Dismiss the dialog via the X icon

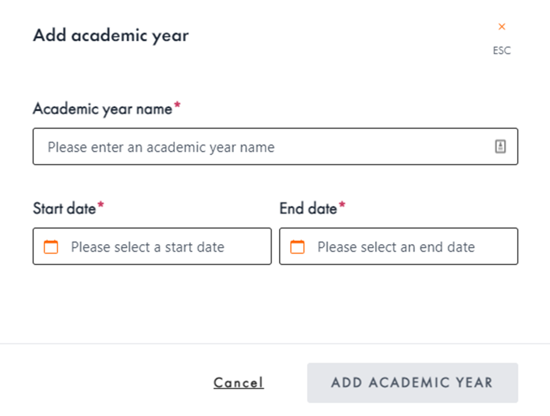click(502, 26)
